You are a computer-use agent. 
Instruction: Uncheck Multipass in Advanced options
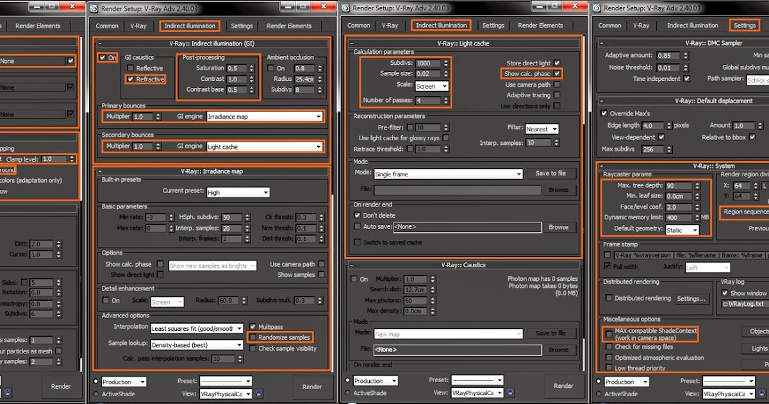click(254, 326)
